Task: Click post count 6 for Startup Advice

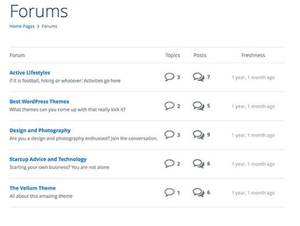Action: click(208, 164)
